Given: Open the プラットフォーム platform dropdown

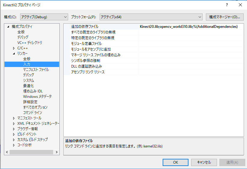Looking at the screenshot, I should pyautogui.click(x=151, y=17).
